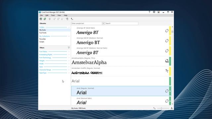
Task: Expand the Character Range filter
Action: pyautogui.click(x=54, y=70)
